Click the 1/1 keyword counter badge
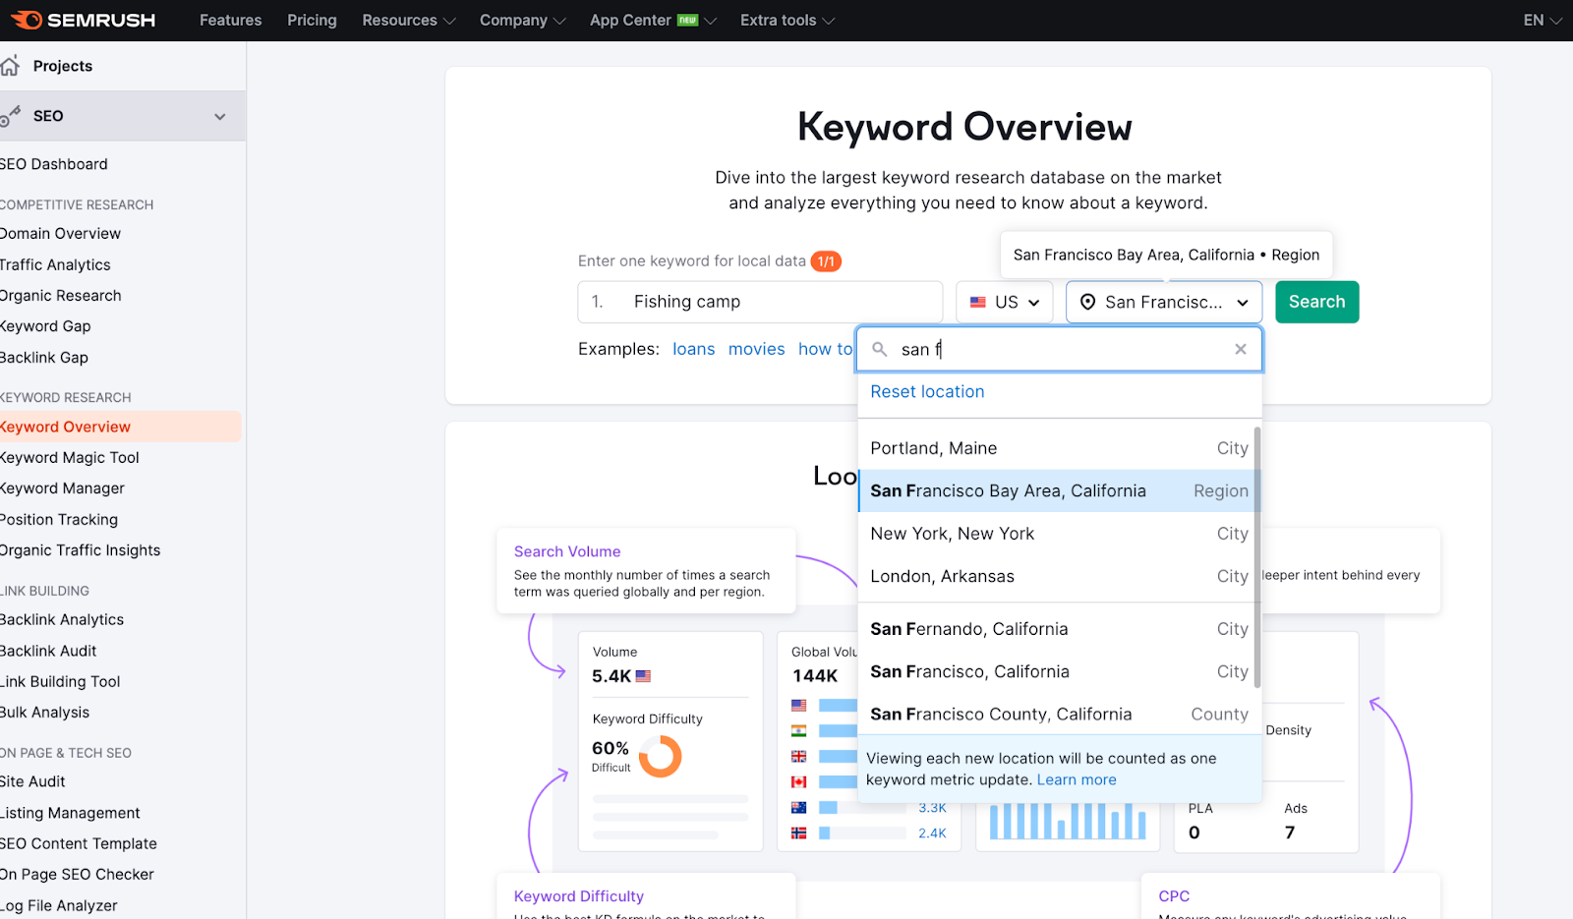The width and height of the screenshot is (1573, 919). (826, 261)
